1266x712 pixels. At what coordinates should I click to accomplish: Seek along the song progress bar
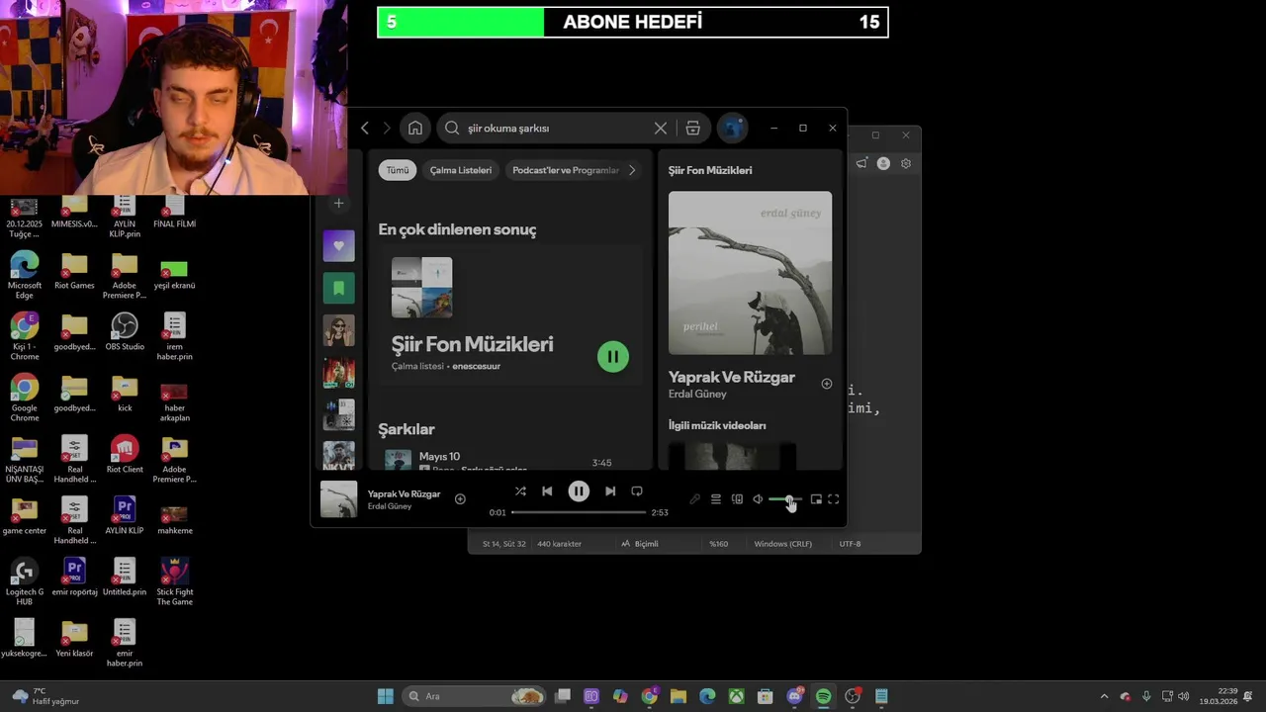coord(579,512)
